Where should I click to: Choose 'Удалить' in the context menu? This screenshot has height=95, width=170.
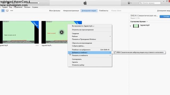click(x=90, y=62)
